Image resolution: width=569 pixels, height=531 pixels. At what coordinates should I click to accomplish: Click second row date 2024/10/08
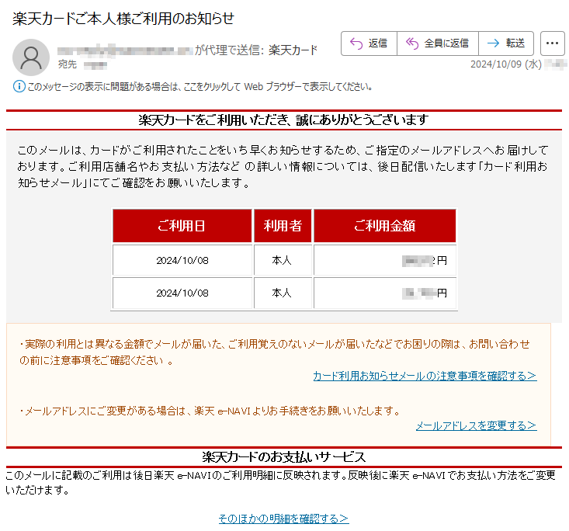click(x=182, y=293)
